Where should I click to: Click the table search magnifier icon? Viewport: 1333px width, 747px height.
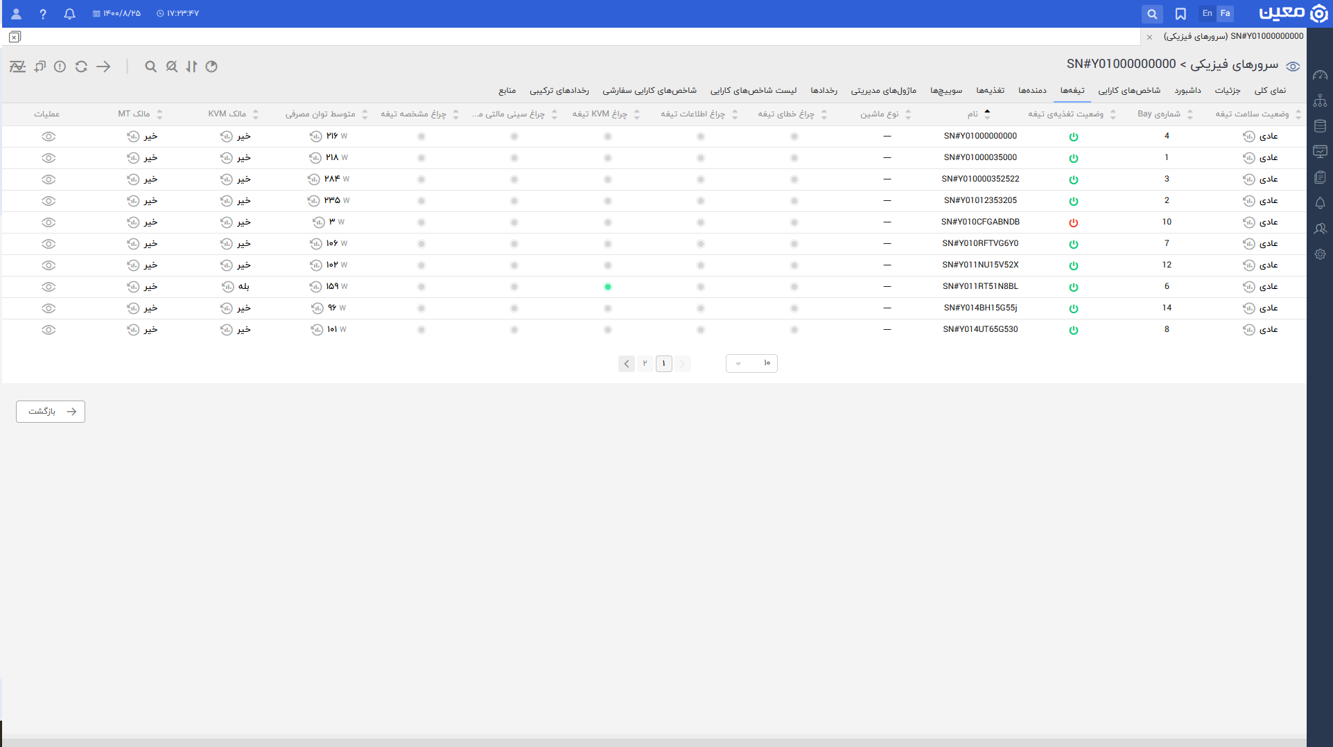(x=150, y=67)
